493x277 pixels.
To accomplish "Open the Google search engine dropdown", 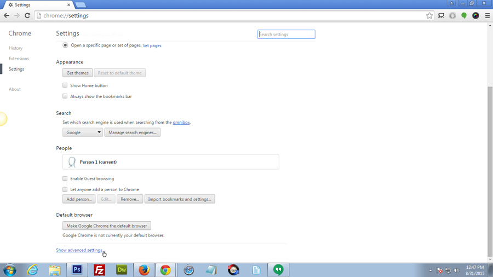I will click(x=82, y=132).
